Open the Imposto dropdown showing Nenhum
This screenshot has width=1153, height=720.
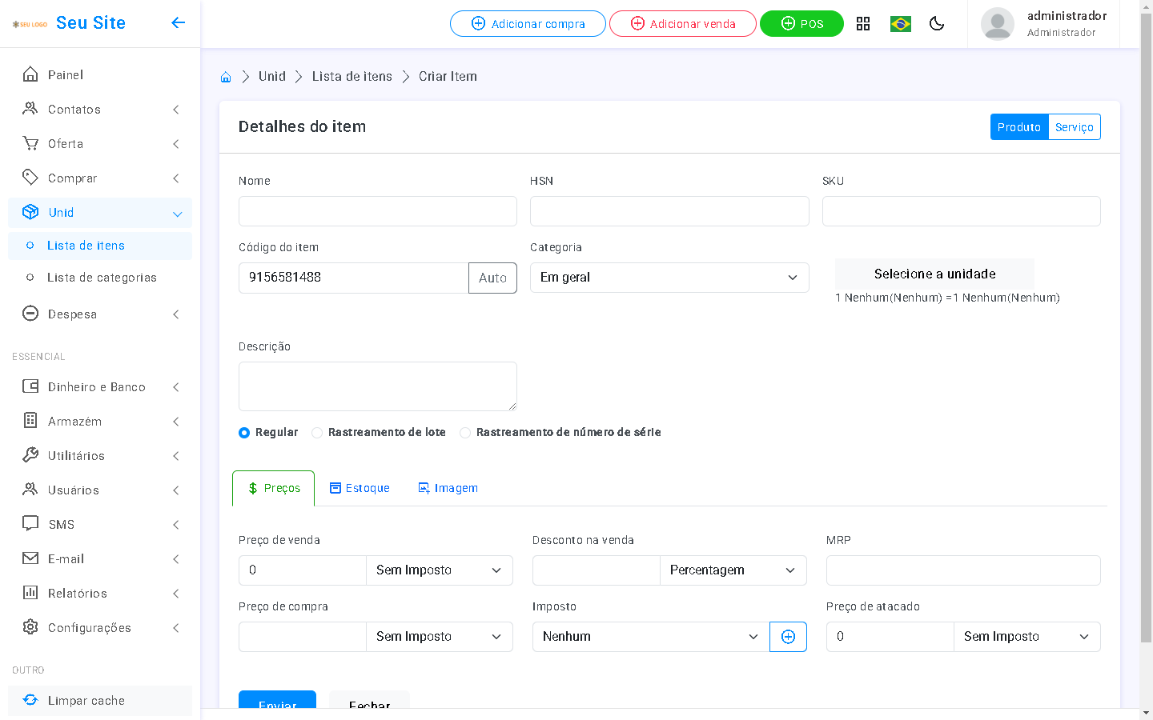pyautogui.click(x=650, y=637)
